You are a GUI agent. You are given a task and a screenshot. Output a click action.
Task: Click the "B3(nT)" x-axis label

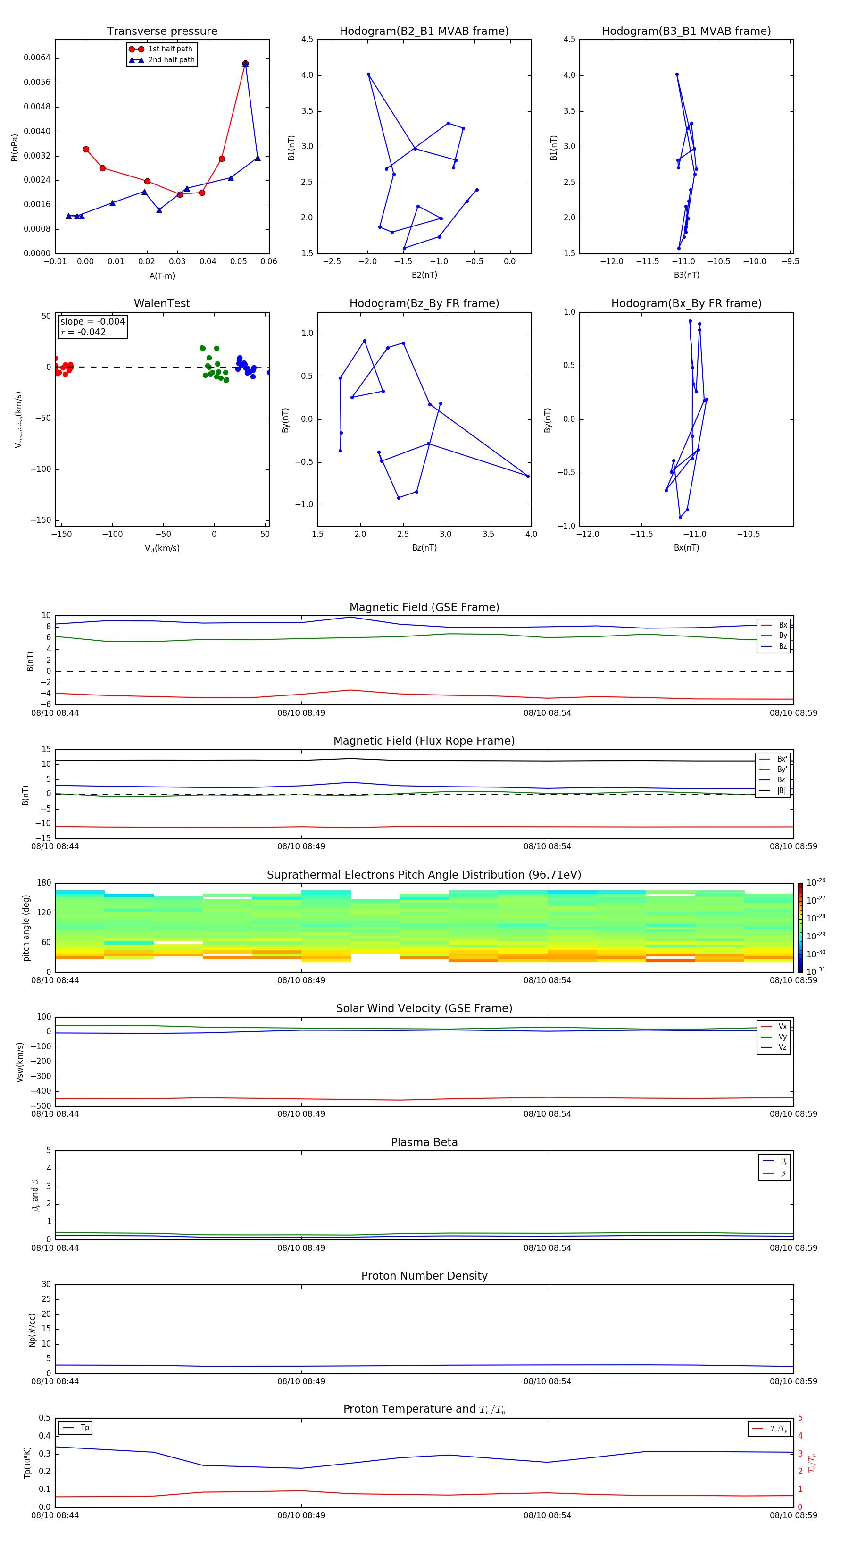[686, 275]
